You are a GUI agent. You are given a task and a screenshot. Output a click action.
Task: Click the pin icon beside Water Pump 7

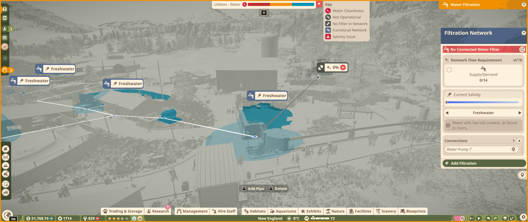tap(514, 150)
